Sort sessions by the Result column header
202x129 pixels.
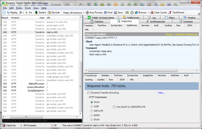click(5, 18)
